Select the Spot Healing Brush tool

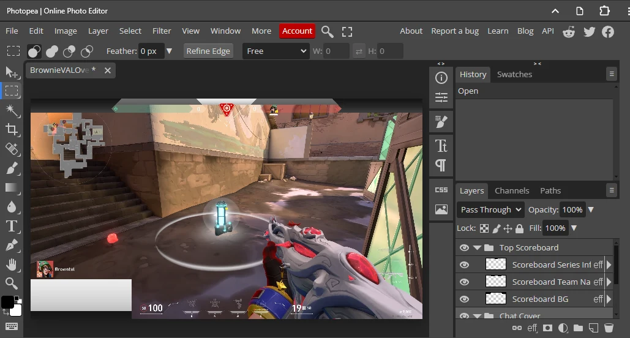coord(12,149)
